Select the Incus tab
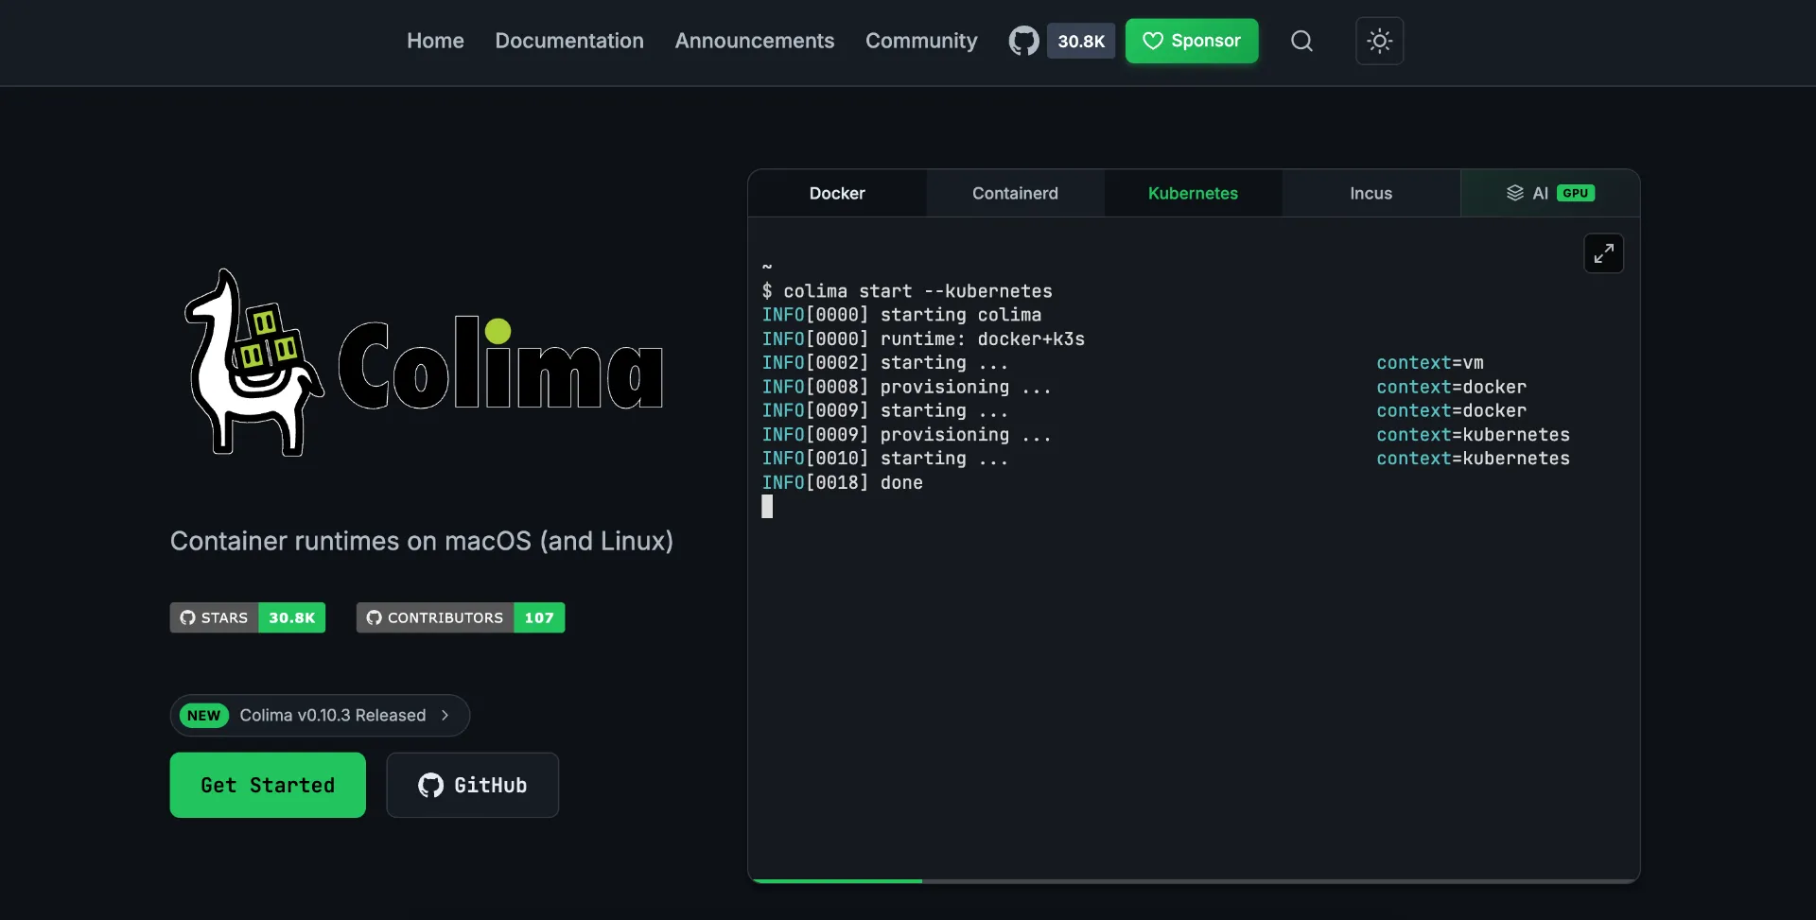The image size is (1816, 920). pos(1371,193)
